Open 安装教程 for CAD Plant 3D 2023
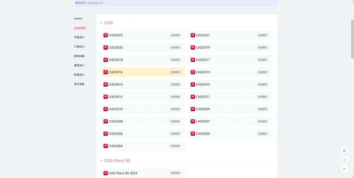Viewport: 354px width, 178px height. (175, 173)
